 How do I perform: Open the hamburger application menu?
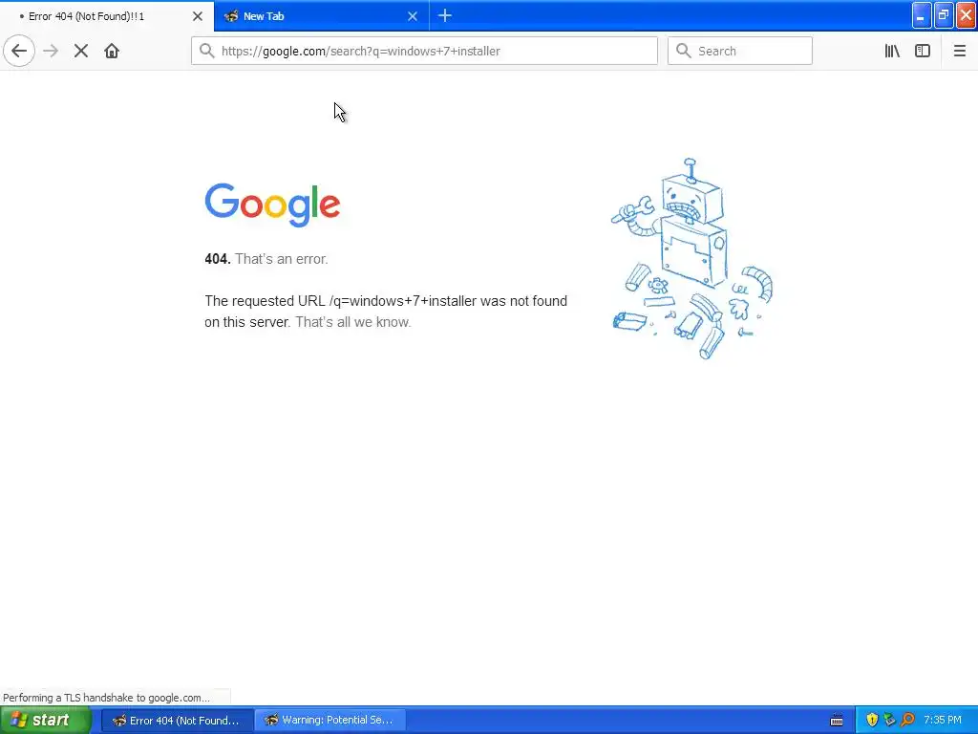tap(959, 51)
